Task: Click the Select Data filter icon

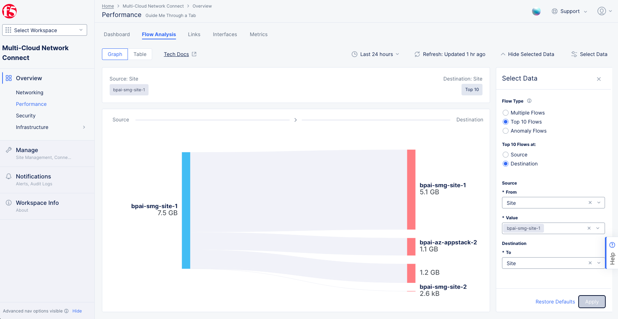Action: pyautogui.click(x=574, y=54)
